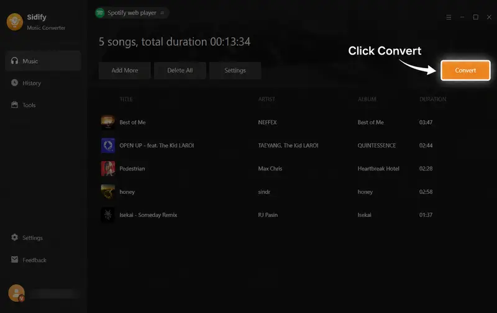Click the Spotify logo icon
Image resolution: width=497 pixels, height=313 pixels.
100,13
